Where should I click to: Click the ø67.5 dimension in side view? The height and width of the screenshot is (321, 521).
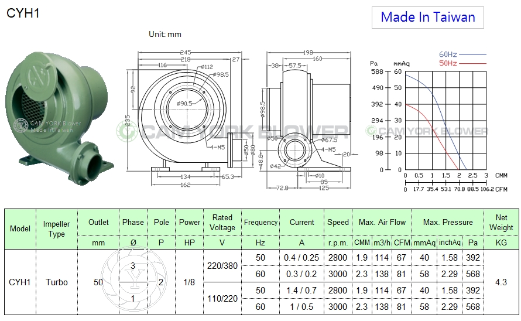tap(329, 140)
